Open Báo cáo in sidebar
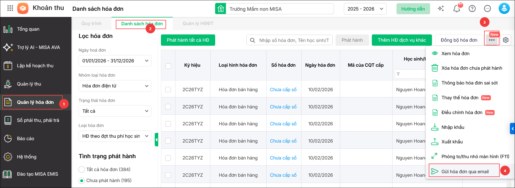The width and height of the screenshot is (515, 188). click(x=36, y=139)
